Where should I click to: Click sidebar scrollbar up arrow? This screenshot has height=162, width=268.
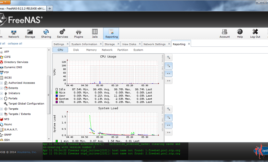pos(49,50)
